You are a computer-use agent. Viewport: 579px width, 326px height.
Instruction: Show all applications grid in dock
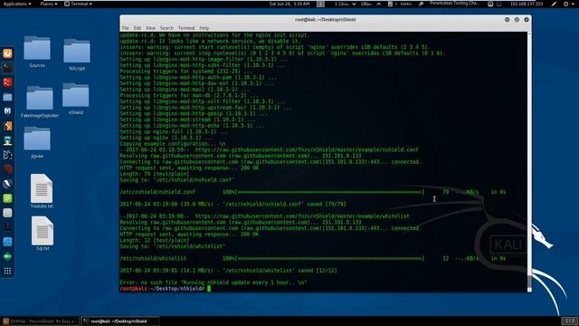[7, 271]
